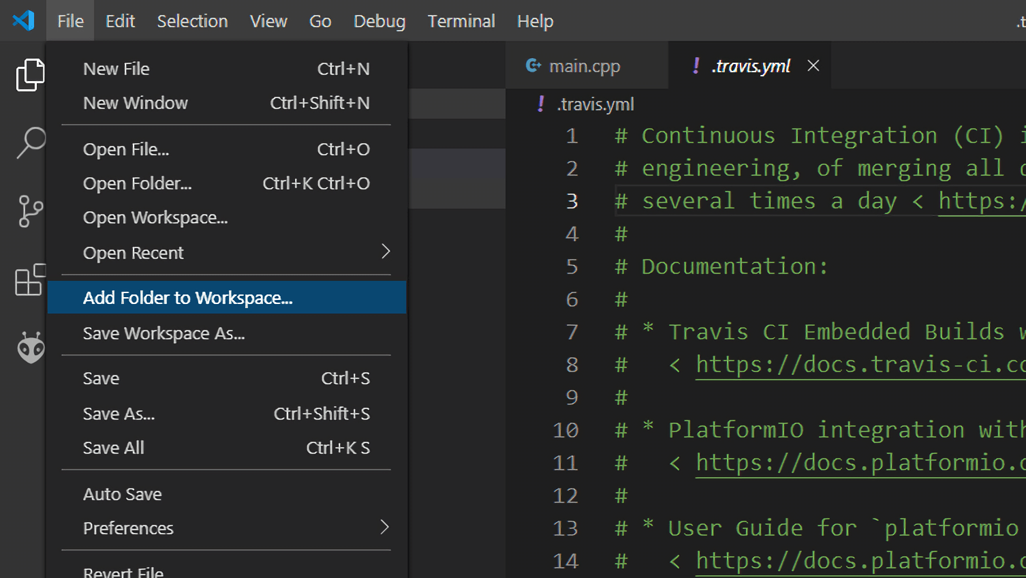Open the Terminal menu
The image size is (1026, 578).
(461, 20)
